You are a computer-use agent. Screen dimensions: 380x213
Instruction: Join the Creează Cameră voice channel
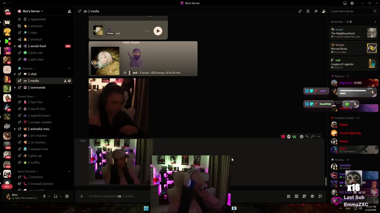[x=44, y=184]
